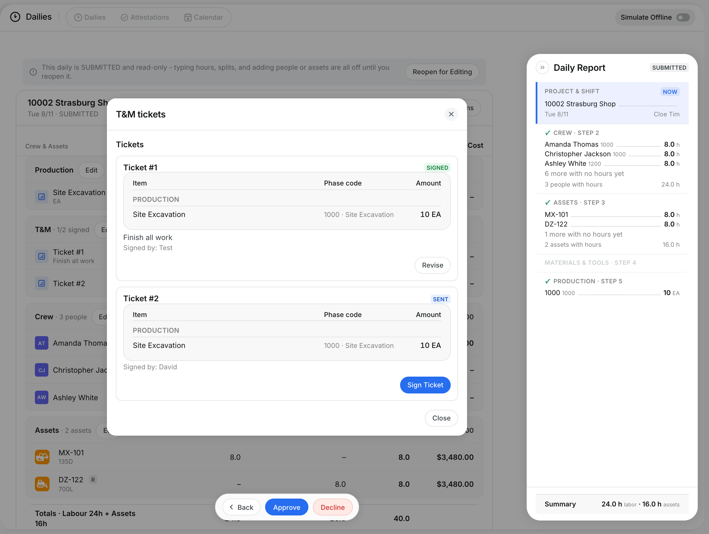Click the Dailies clock logo icon
This screenshot has height=534, width=709.
tap(15, 17)
